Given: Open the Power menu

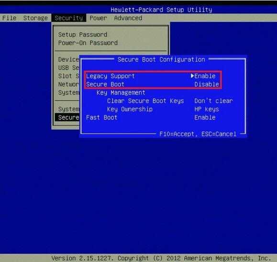Looking at the screenshot, I should click(98, 18).
